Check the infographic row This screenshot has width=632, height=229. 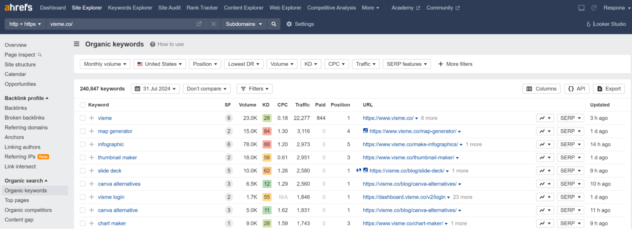[83, 144]
